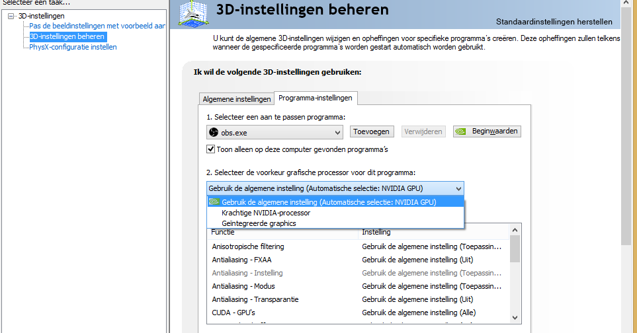Choose Geïntegreerde graphics option
Image resolution: width=637 pixels, height=333 pixels.
click(x=335, y=223)
